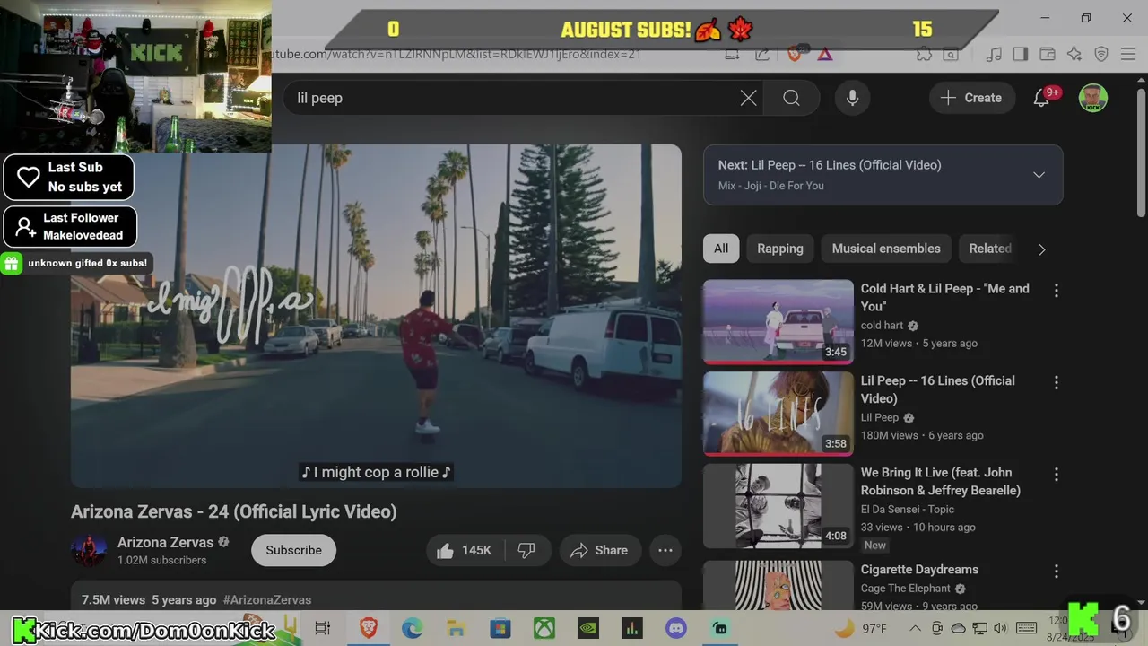Open the 97°F weather widget
1148x646 pixels.
861,628
